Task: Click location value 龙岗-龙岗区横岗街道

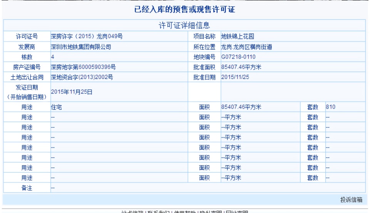Action: (x=246, y=47)
